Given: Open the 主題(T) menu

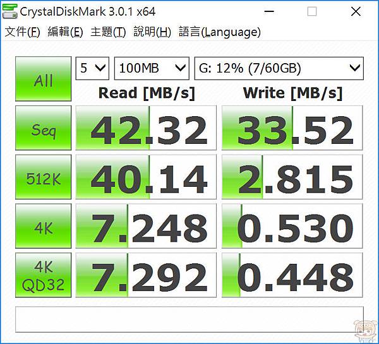Looking at the screenshot, I should [x=108, y=32].
